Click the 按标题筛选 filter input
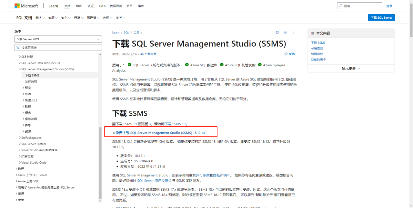413x208 pixels. pyautogui.click(x=58, y=48)
